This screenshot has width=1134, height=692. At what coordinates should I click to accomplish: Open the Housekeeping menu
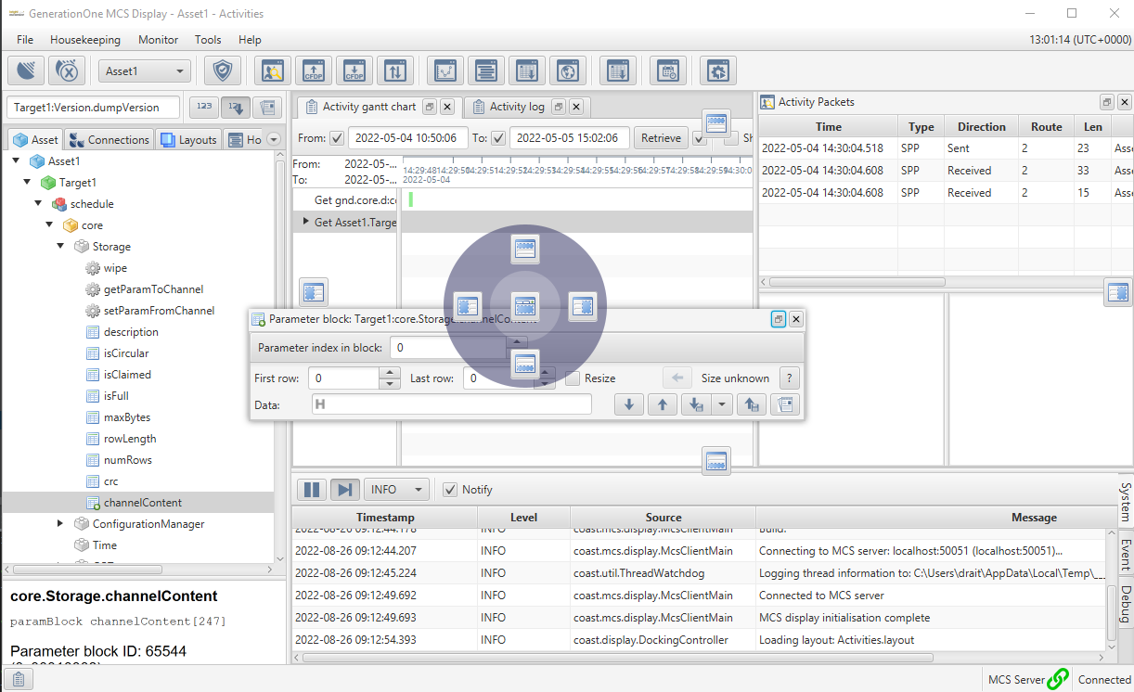click(x=85, y=40)
